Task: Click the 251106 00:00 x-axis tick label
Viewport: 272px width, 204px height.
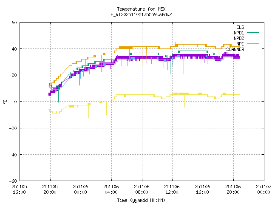Action: coord(80,189)
